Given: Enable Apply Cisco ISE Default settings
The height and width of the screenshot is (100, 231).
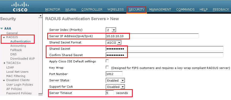Looking at the screenshot, I should tap(107, 61).
